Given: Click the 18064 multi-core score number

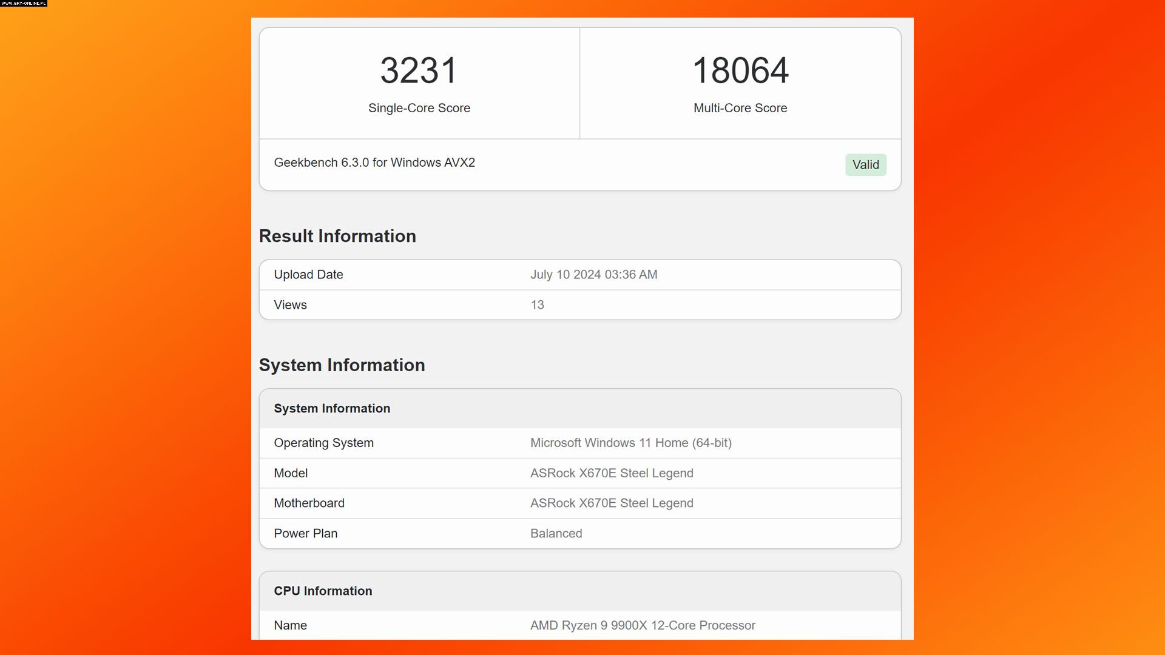Looking at the screenshot, I should (x=740, y=70).
